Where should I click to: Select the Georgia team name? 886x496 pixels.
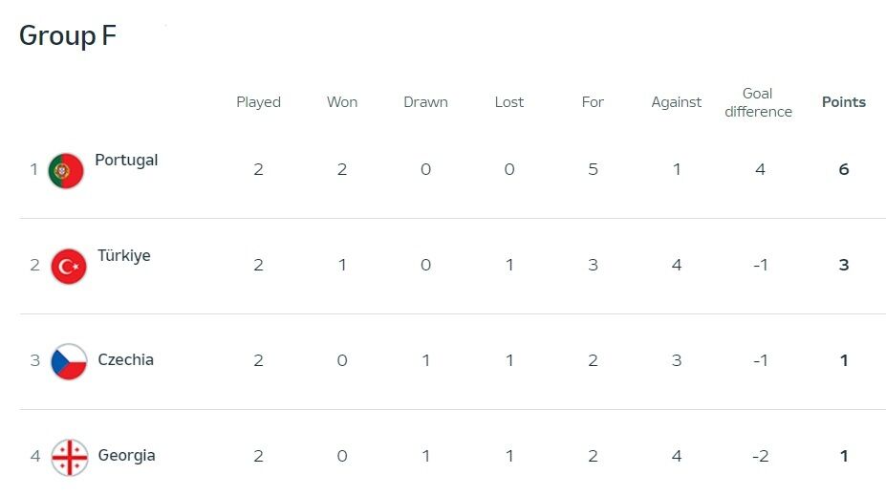tap(126, 456)
